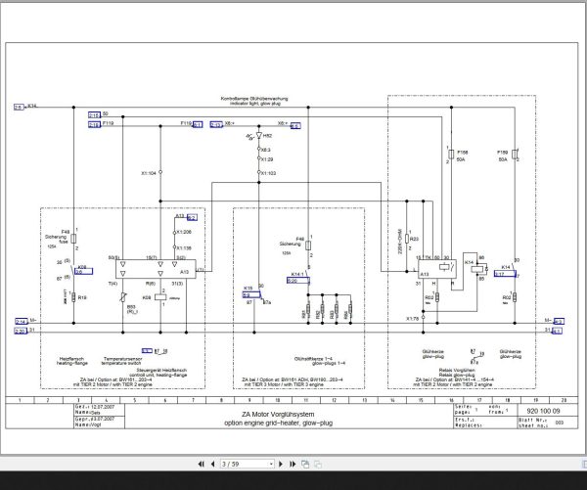This screenshot has width=587, height=490.
Task: Go to the previous page
Action: 213,464
